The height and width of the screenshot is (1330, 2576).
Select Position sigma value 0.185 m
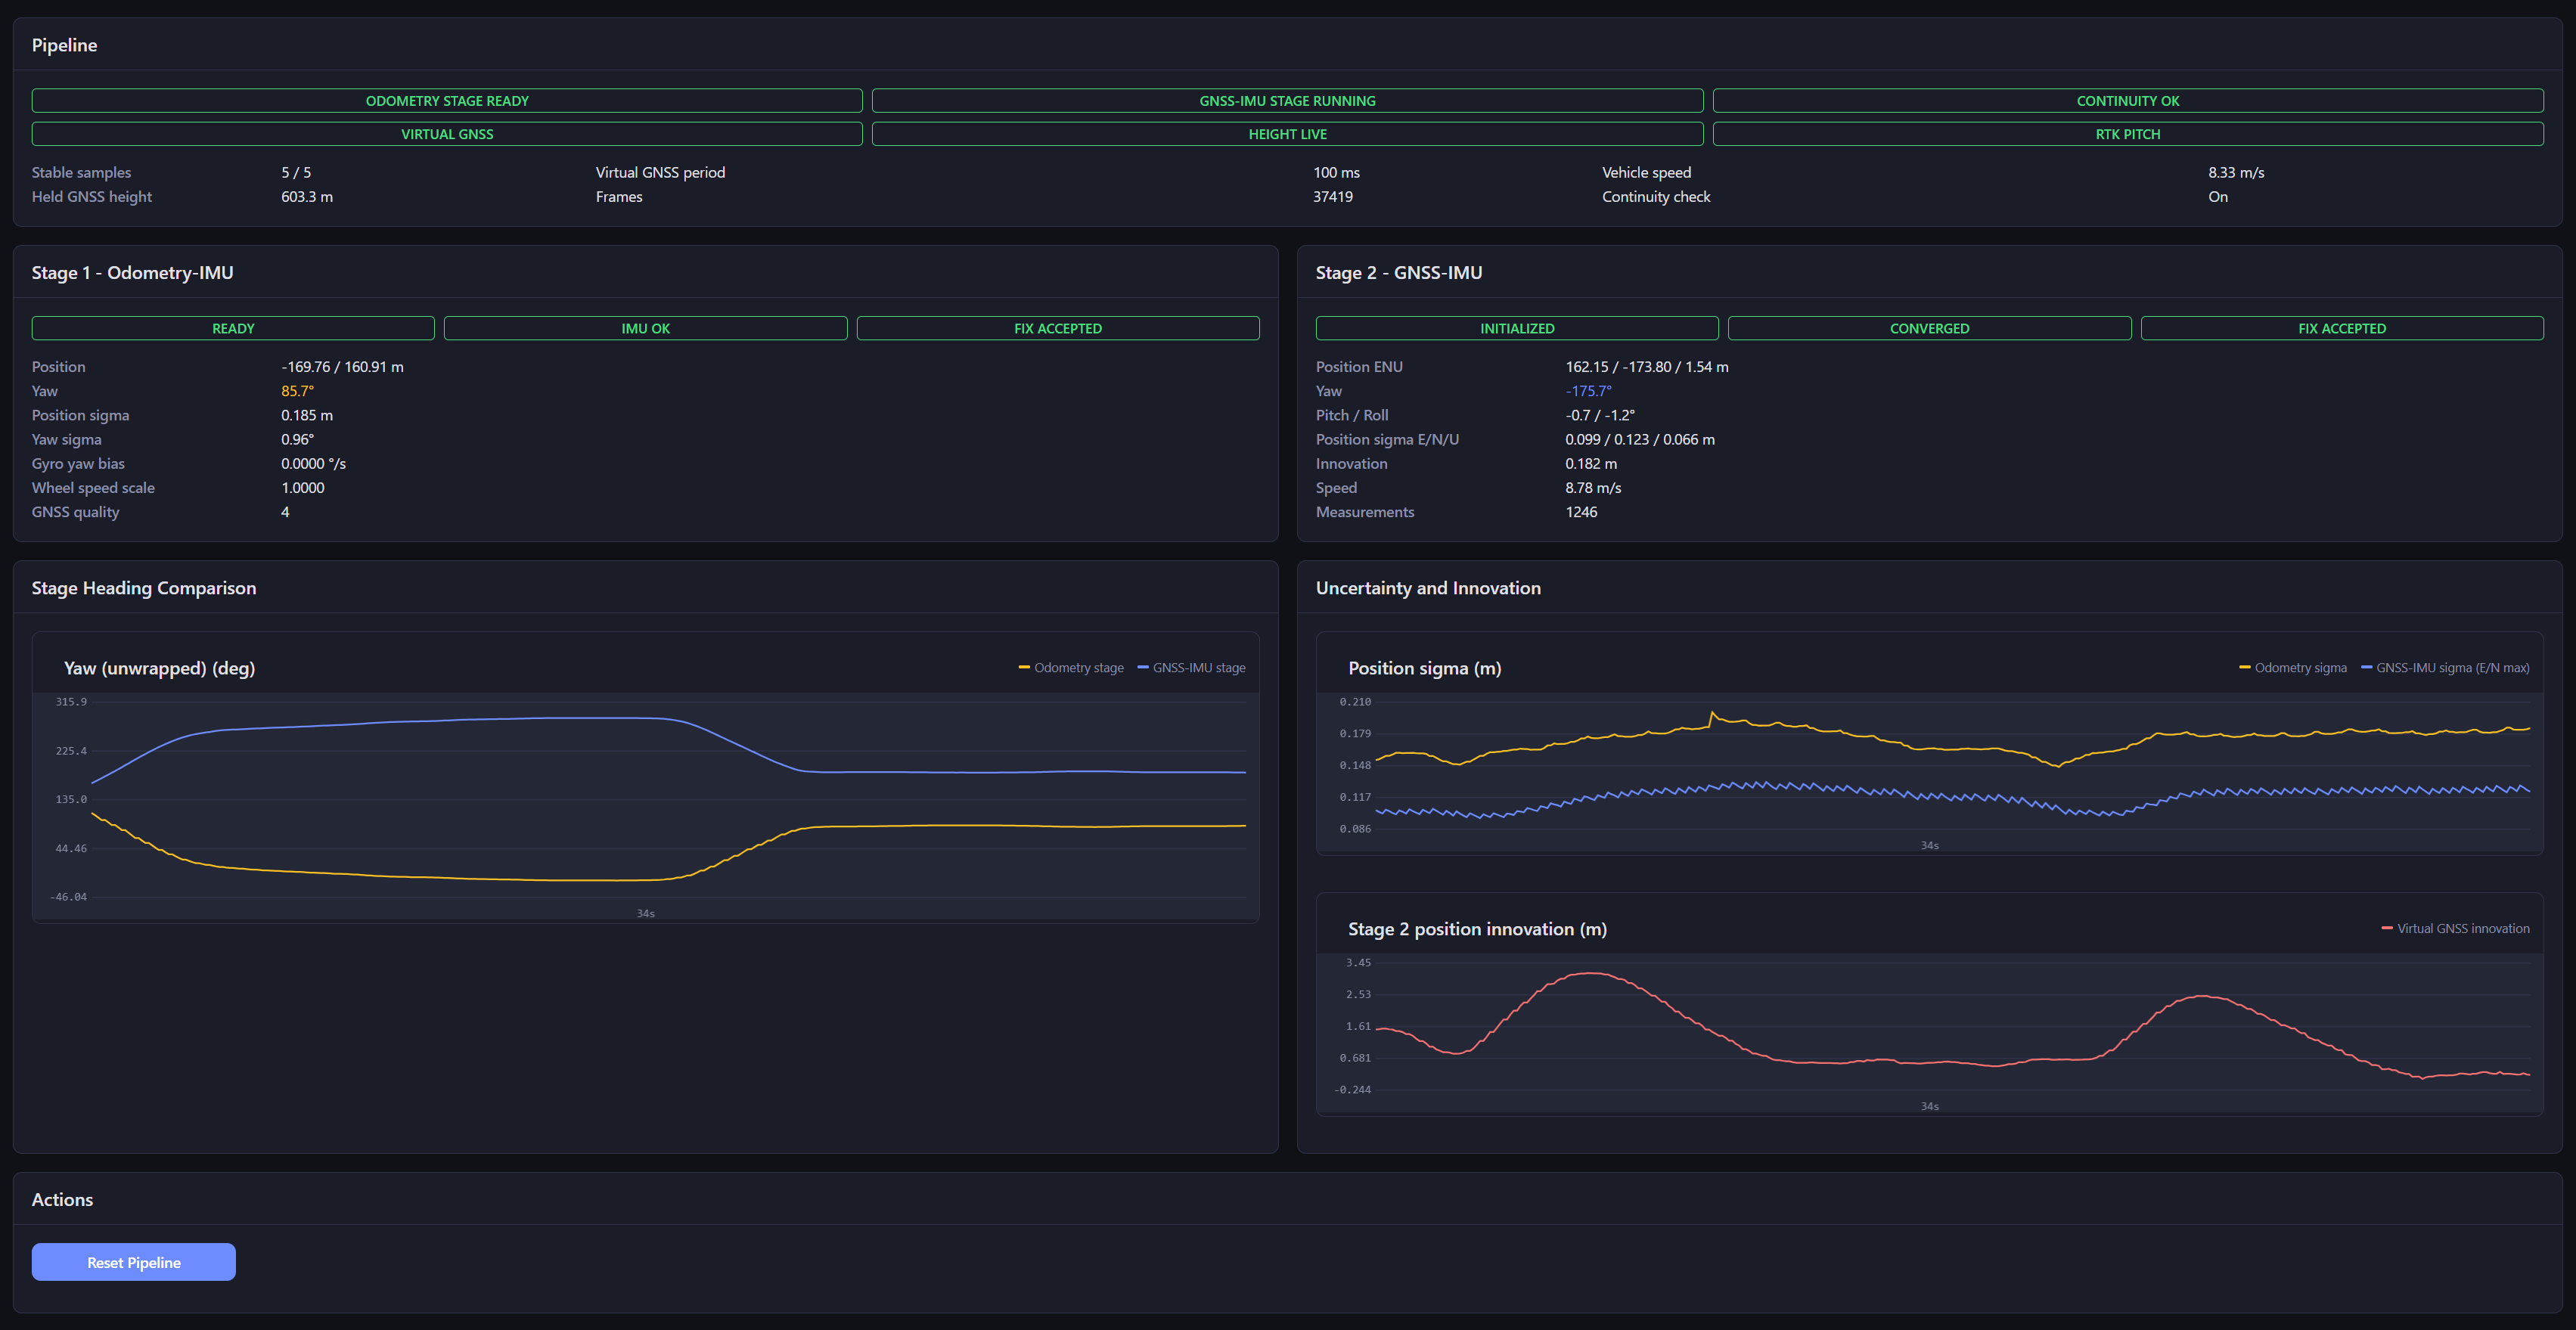[x=307, y=415]
